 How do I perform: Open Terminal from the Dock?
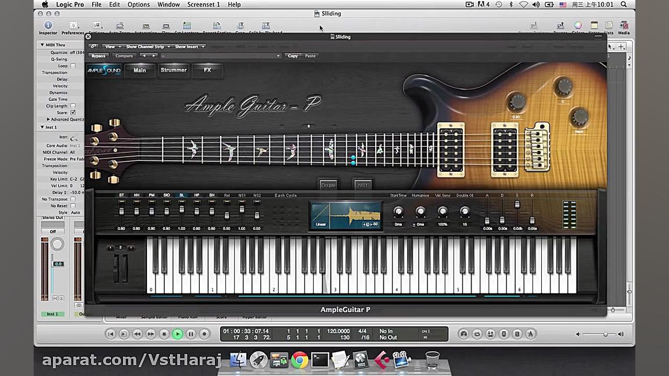pyautogui.click(x=320, y=360)
